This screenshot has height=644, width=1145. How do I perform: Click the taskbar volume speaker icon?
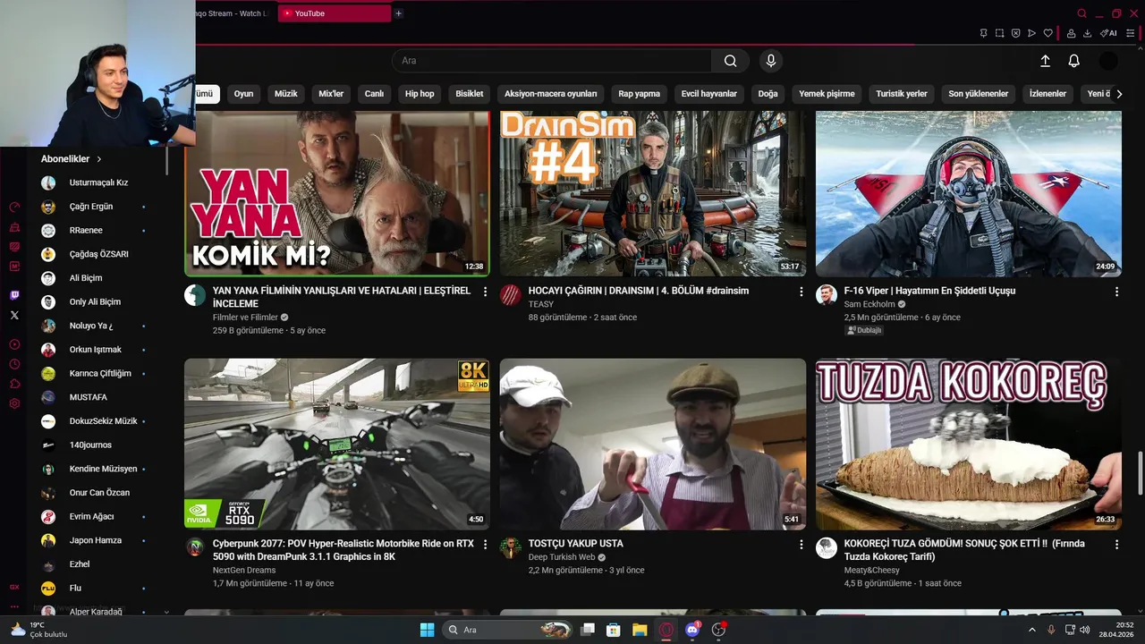point(1084,630)
